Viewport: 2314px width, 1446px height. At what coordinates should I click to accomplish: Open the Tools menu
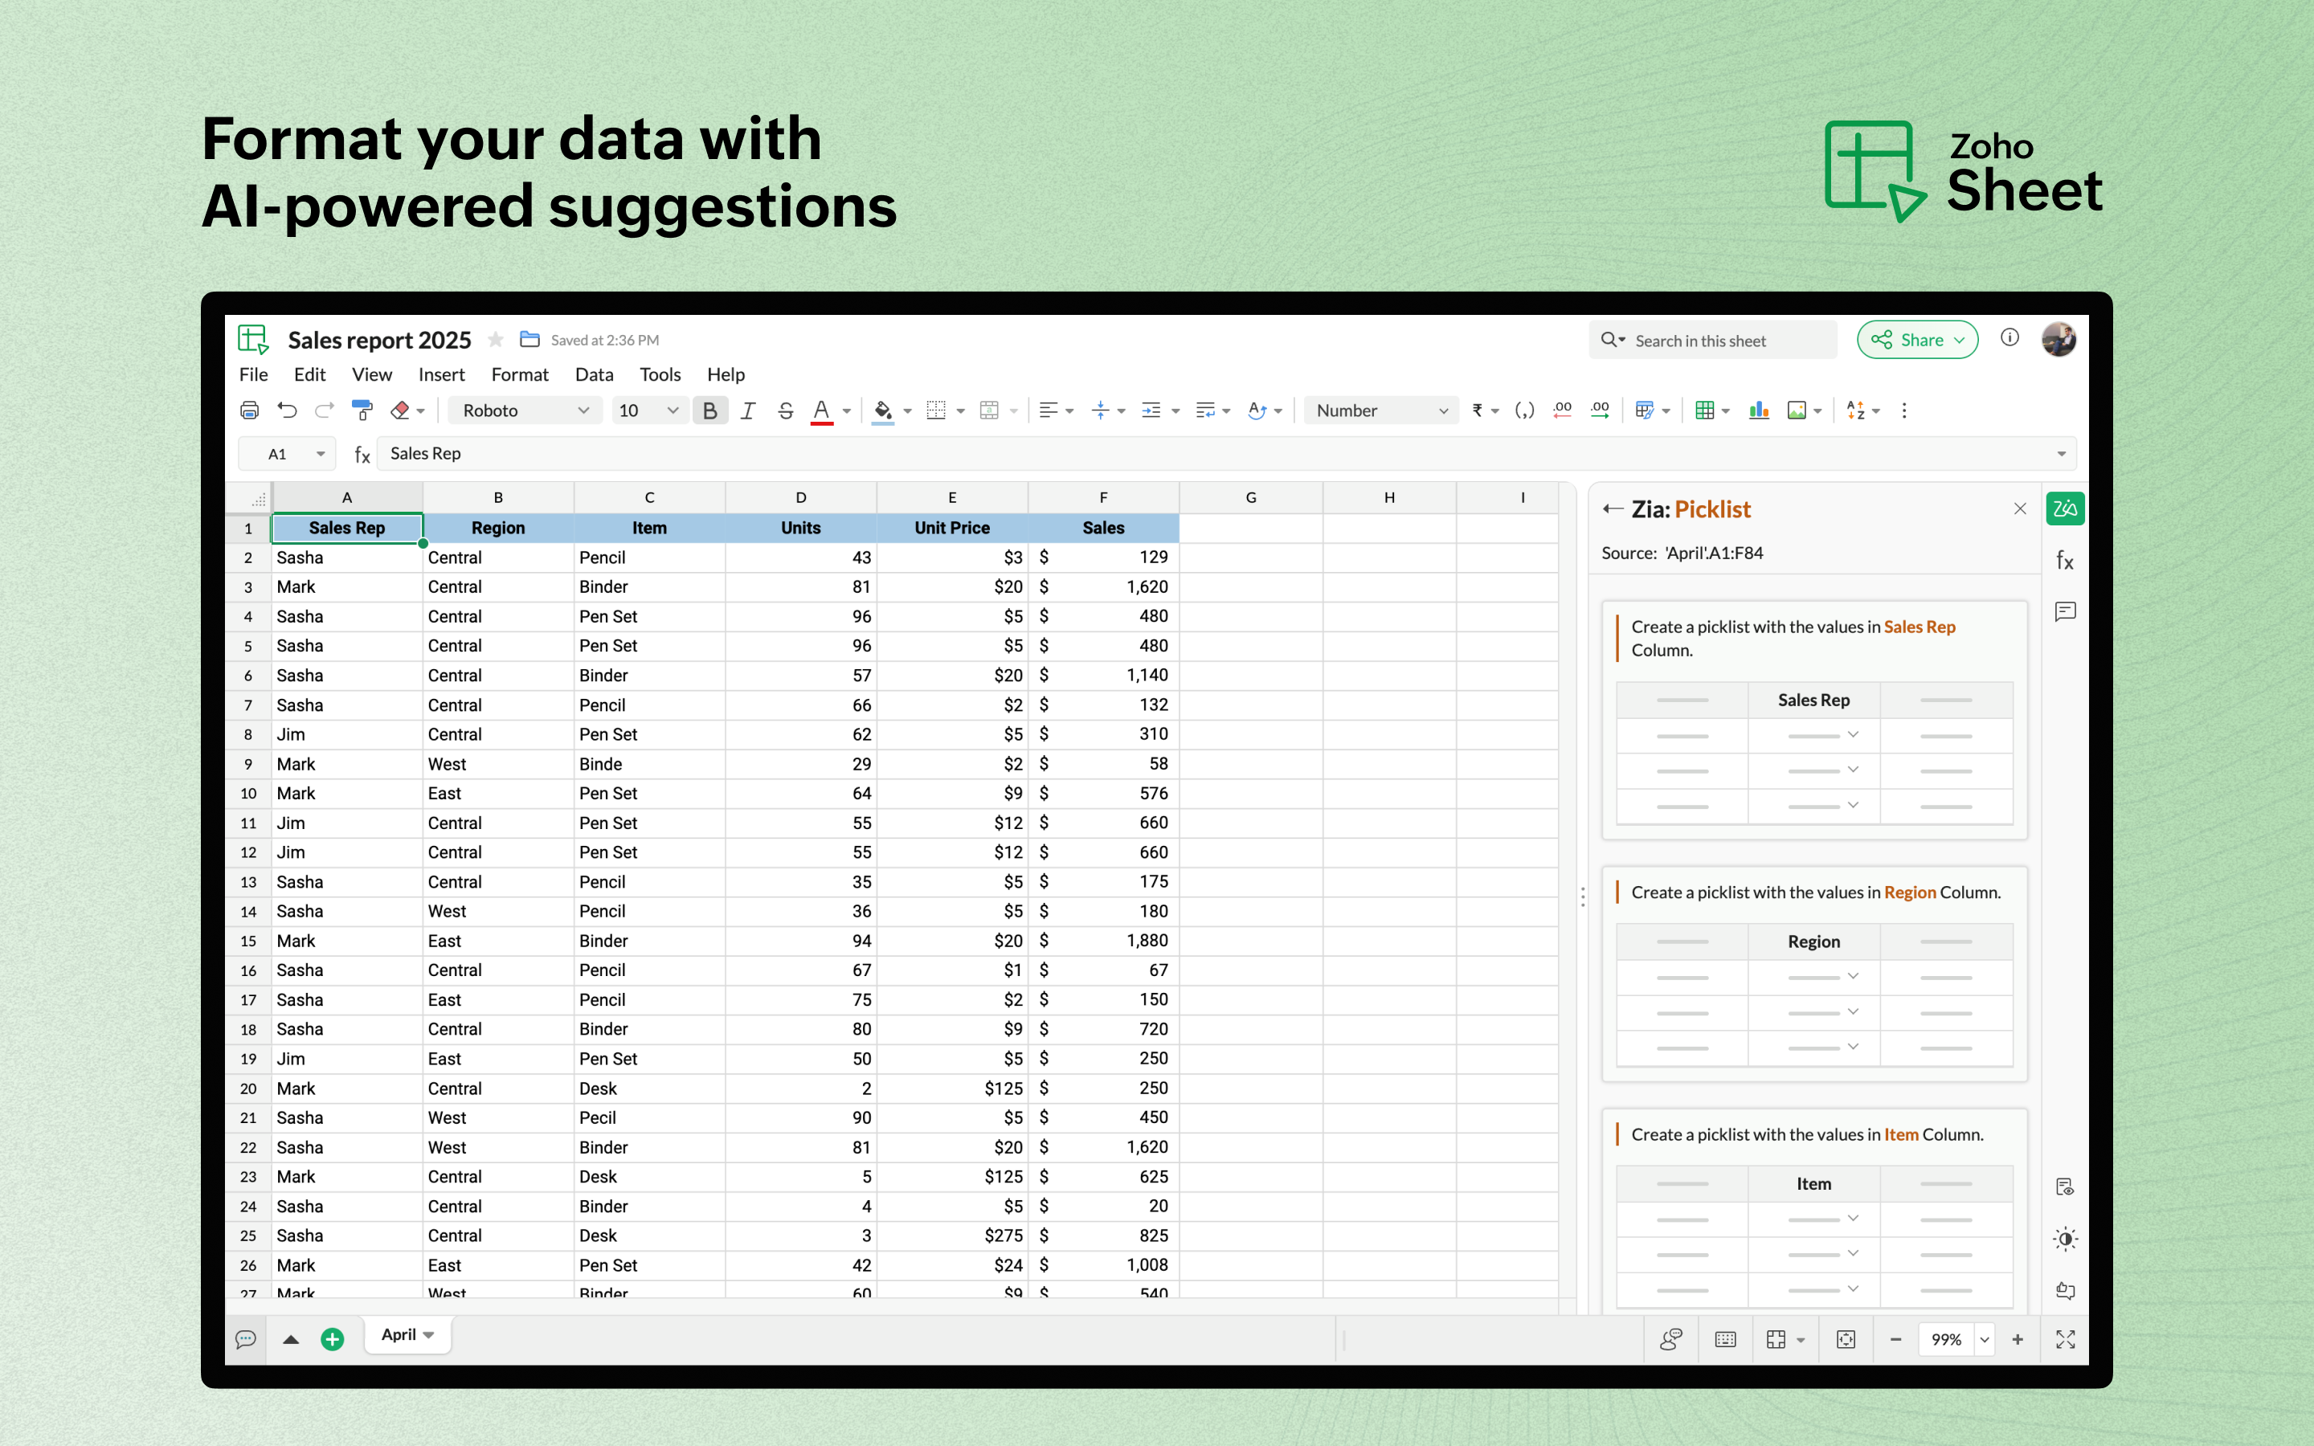(660, 375)
